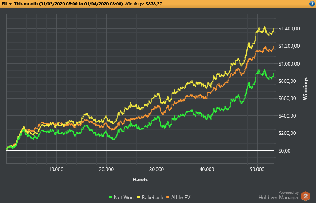
Task: Toggle the yellow Rakeback legend swatch
Action: tap(139, 198)
